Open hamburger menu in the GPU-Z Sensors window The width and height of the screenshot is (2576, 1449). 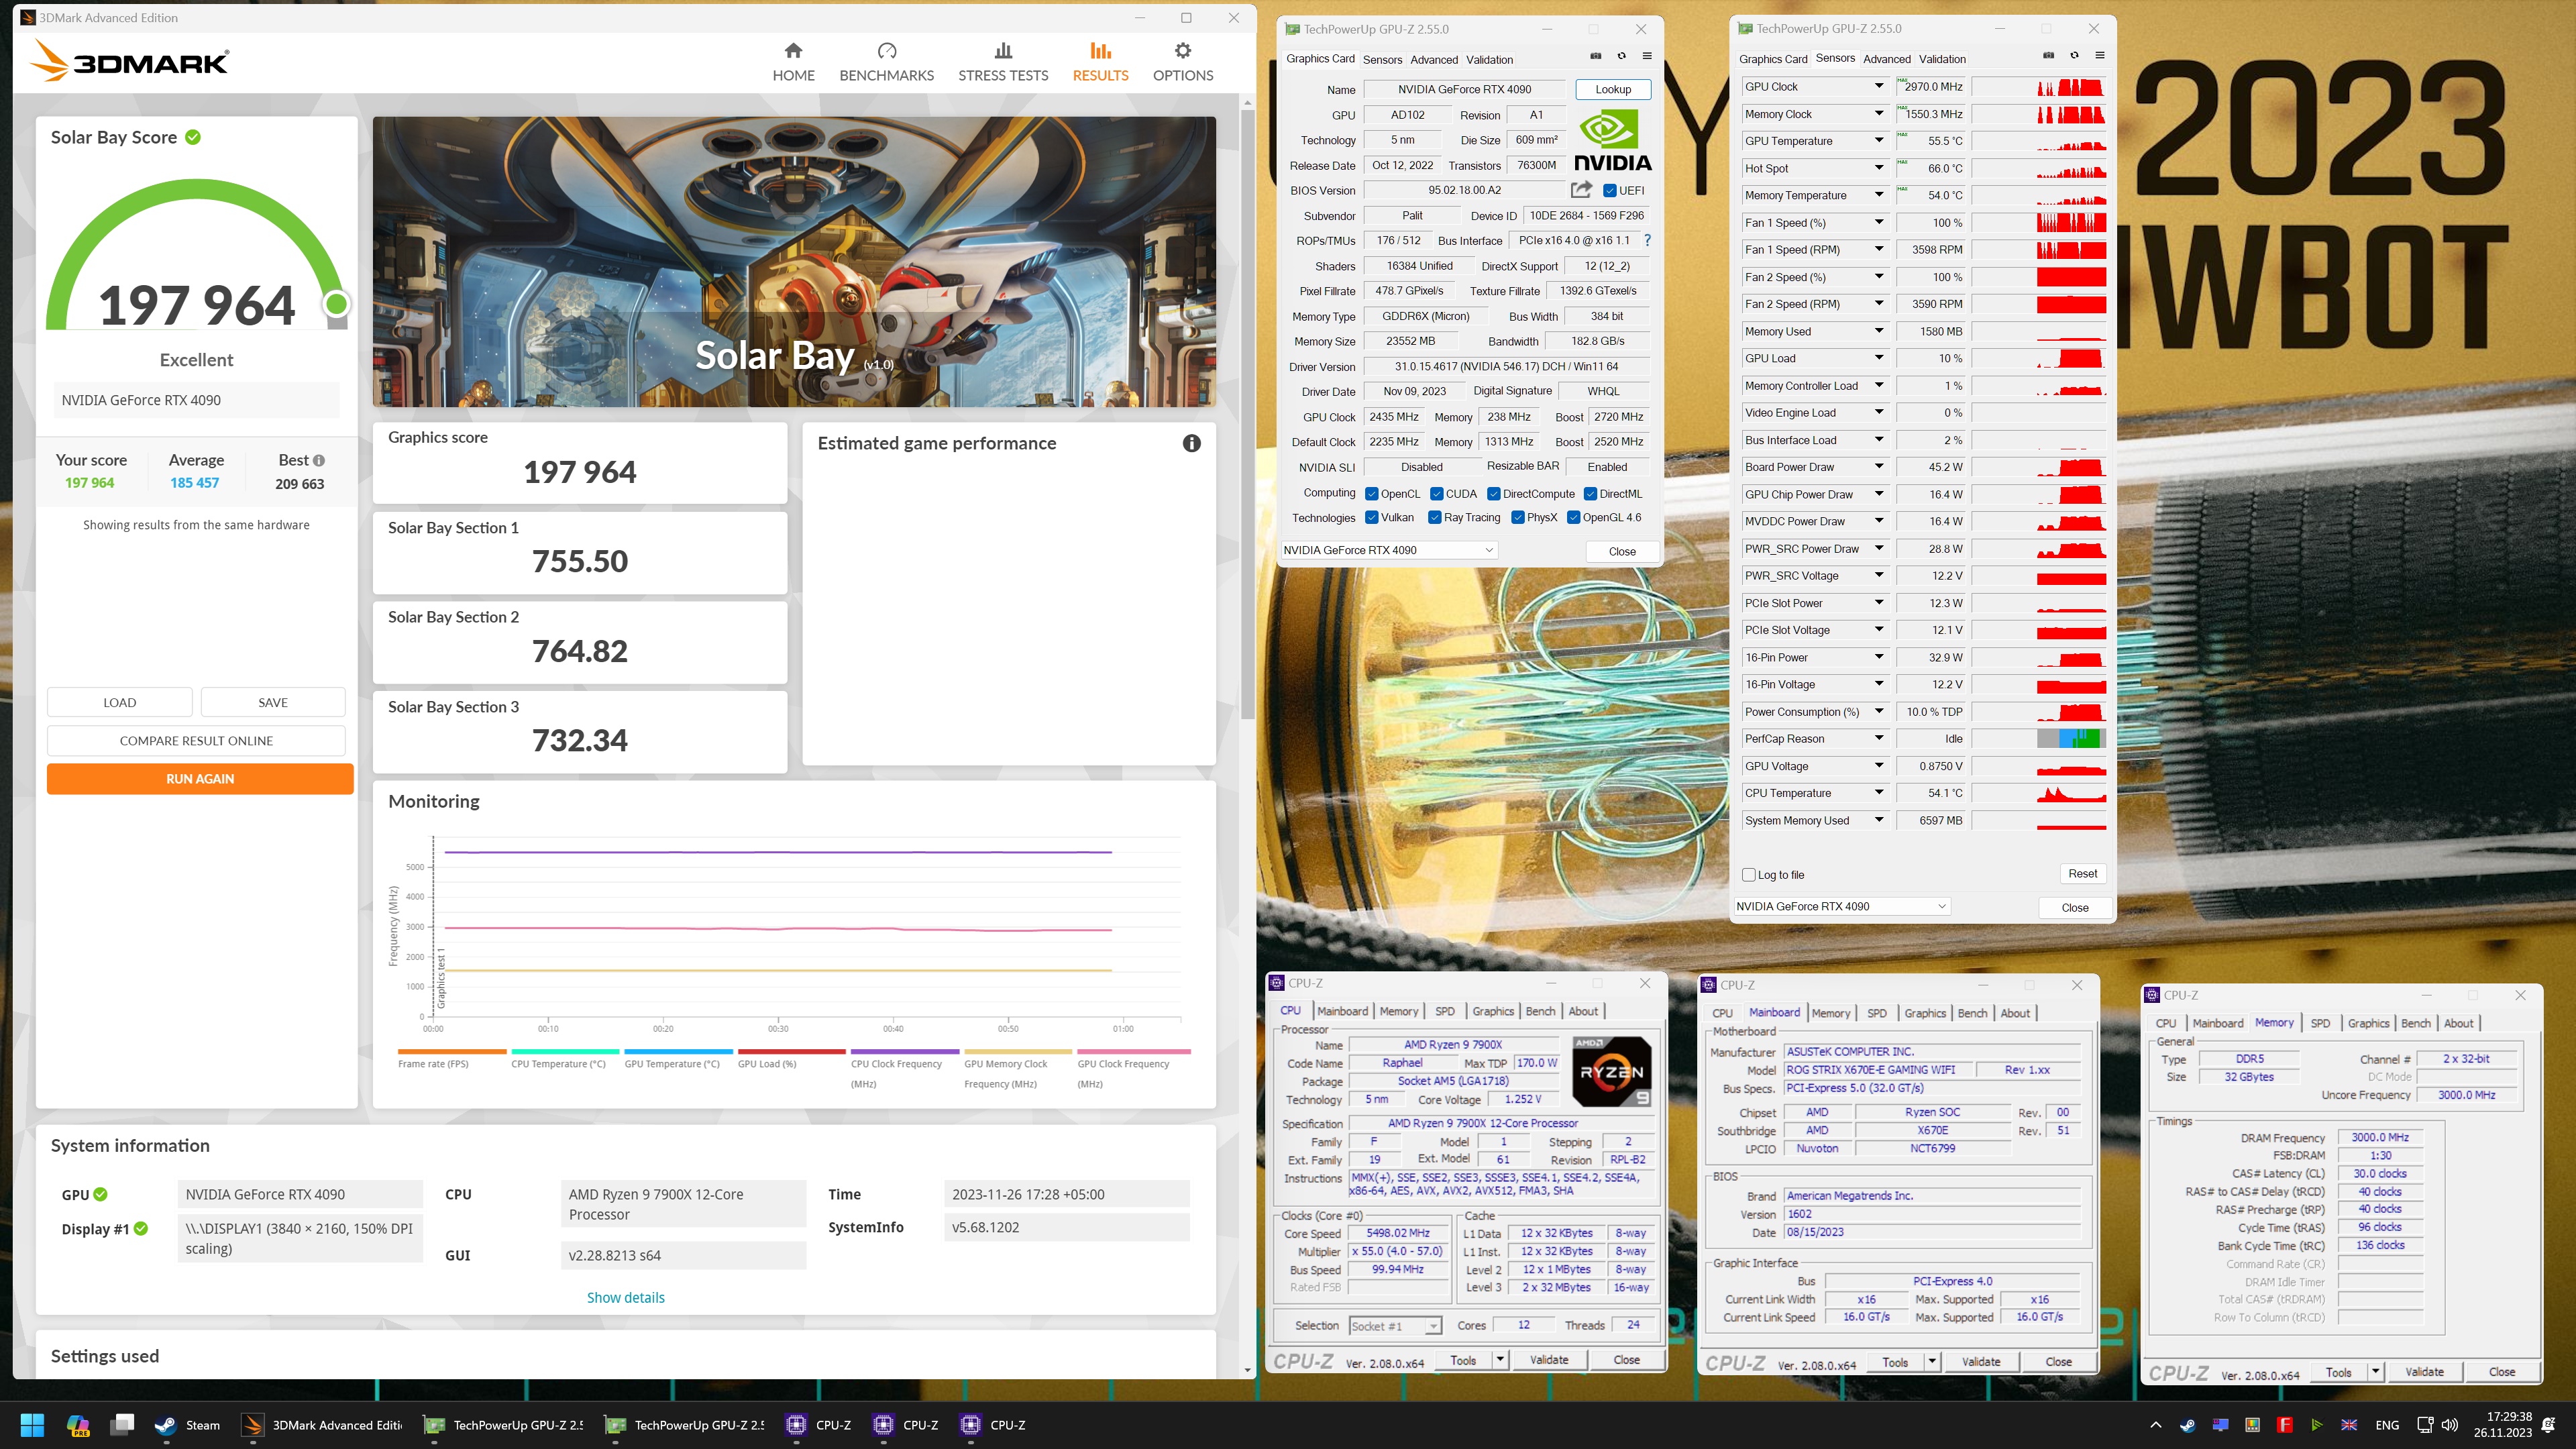click(x=2100, y=55)
